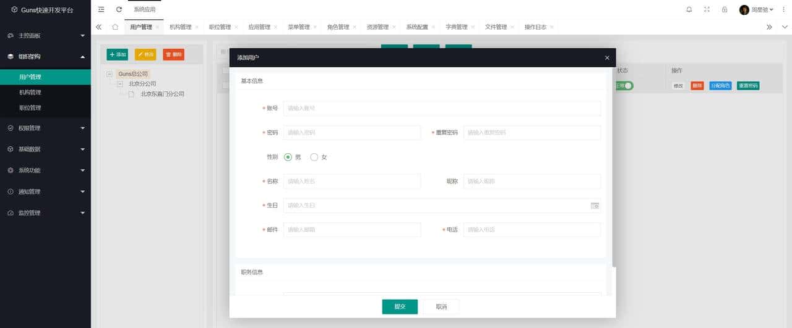Close the 文件管理 tab with its x
The image size is (792, 328).
(x=513, y=27)
